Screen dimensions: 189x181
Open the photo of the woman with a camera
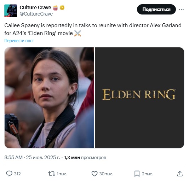point(49,98)
